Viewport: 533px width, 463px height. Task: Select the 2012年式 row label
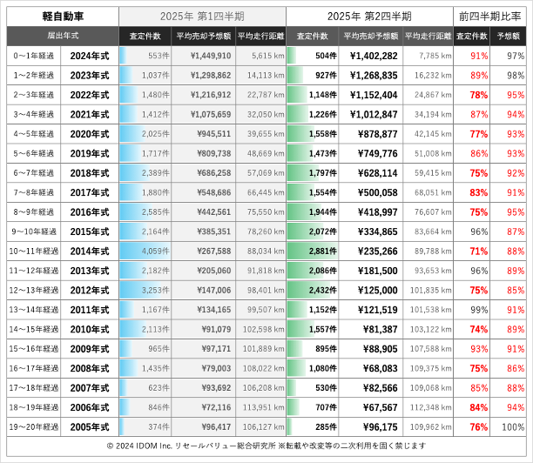90,291
